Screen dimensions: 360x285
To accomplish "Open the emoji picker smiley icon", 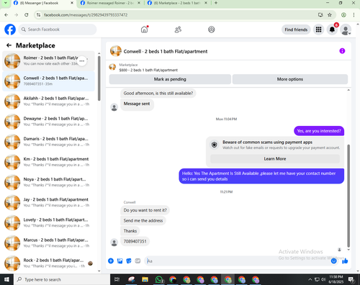I will pos(333,261).
